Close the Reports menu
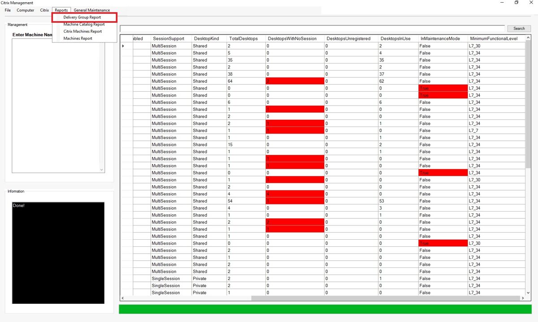 (61, 10)
